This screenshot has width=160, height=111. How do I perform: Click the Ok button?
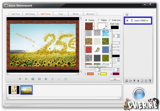(x=115, y=79)
